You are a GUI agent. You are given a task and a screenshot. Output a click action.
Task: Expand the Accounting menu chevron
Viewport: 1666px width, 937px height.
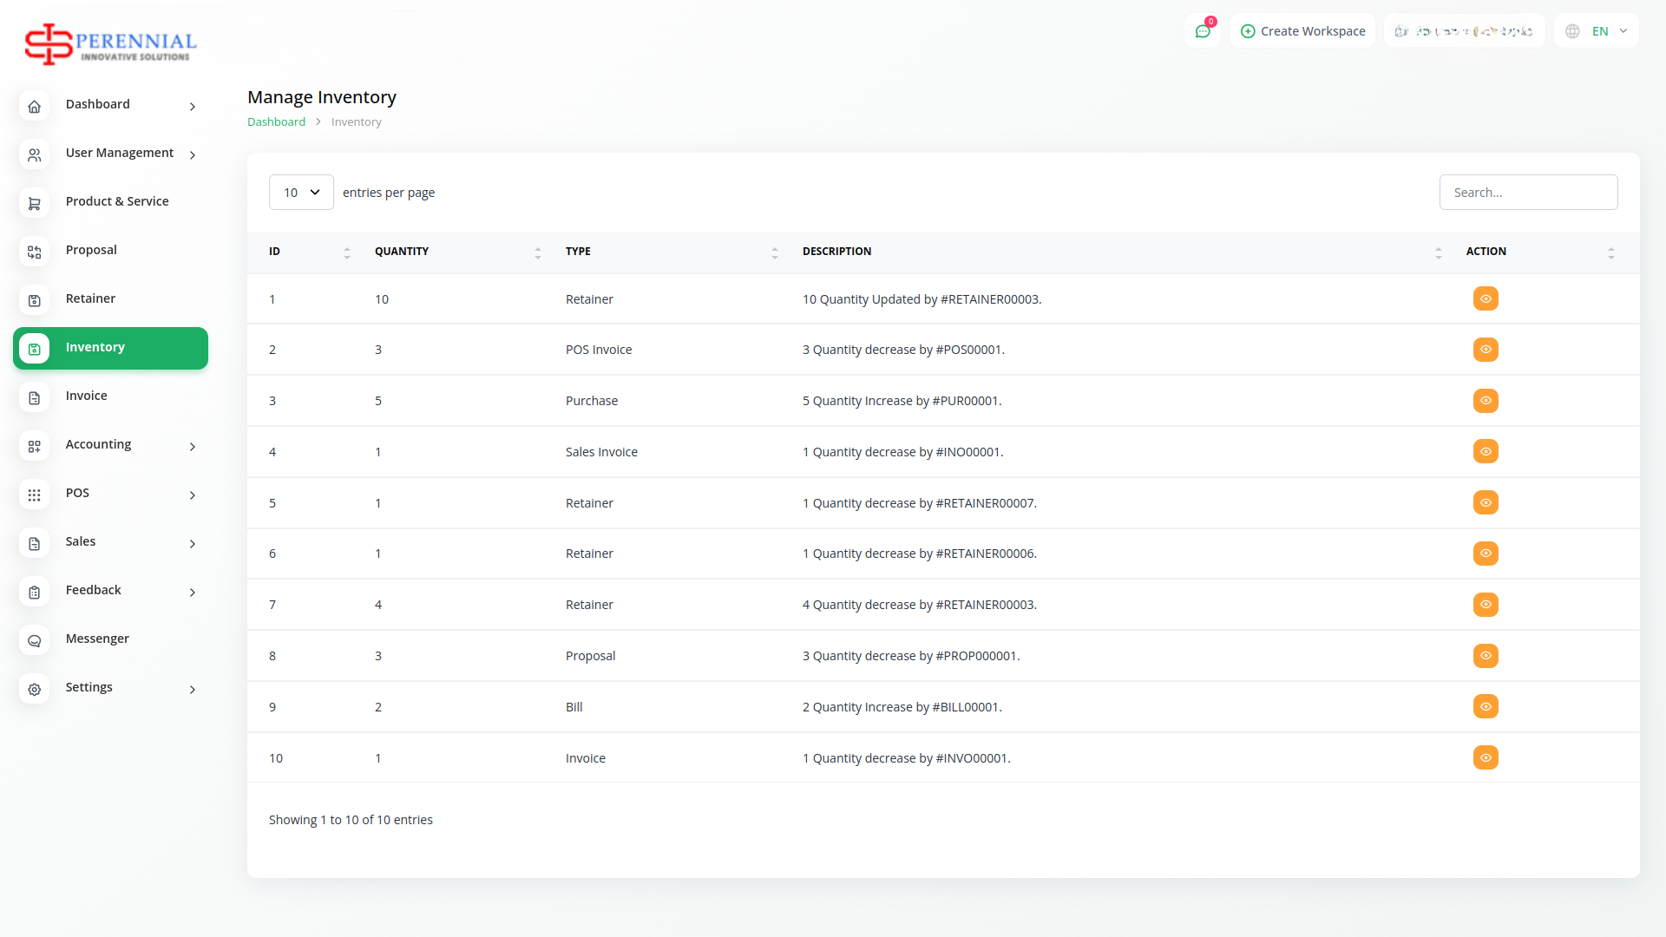[x=193, y=446]
